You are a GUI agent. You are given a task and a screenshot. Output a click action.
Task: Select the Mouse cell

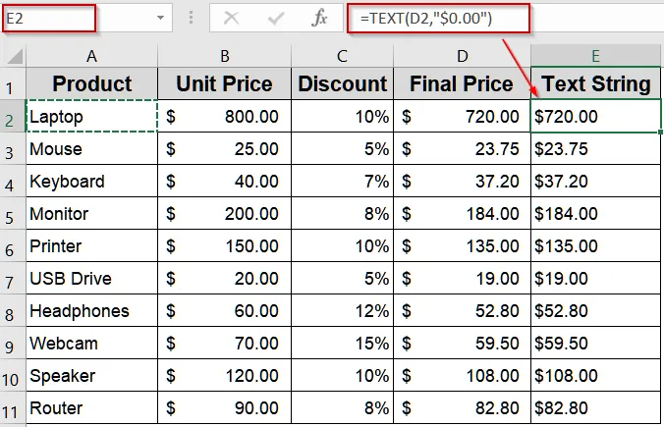(92, 148)
